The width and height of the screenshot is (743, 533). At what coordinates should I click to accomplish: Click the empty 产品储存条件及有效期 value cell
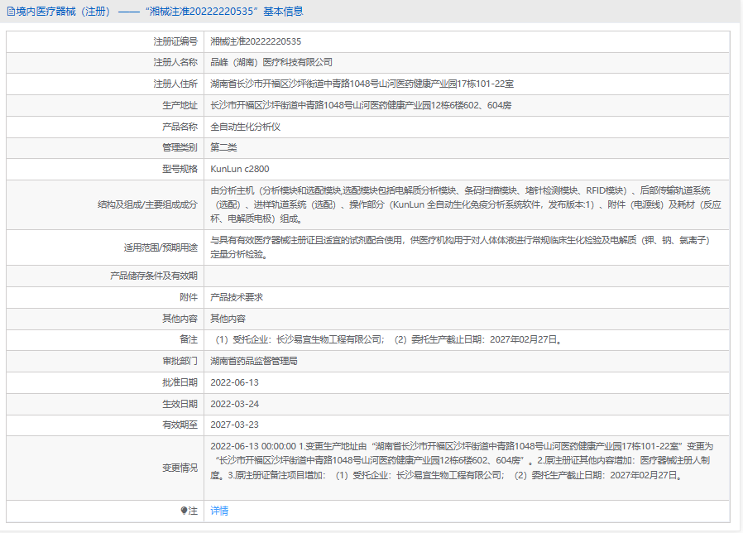pos(467,276)
